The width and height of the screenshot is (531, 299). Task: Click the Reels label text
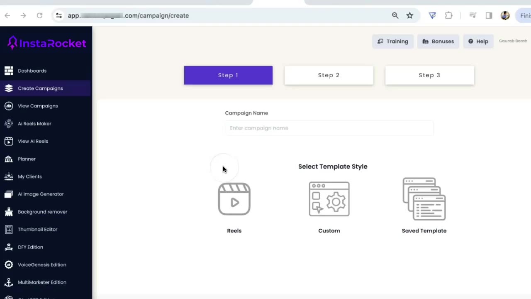(x=234, y=230)
